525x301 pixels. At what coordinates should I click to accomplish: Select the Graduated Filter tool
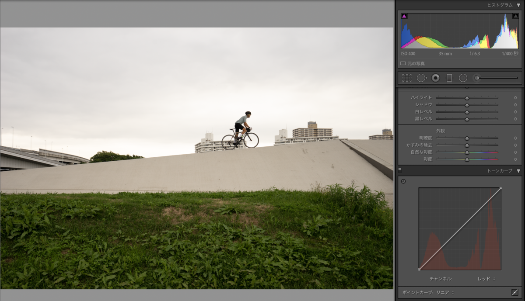(x=448, y=78)
